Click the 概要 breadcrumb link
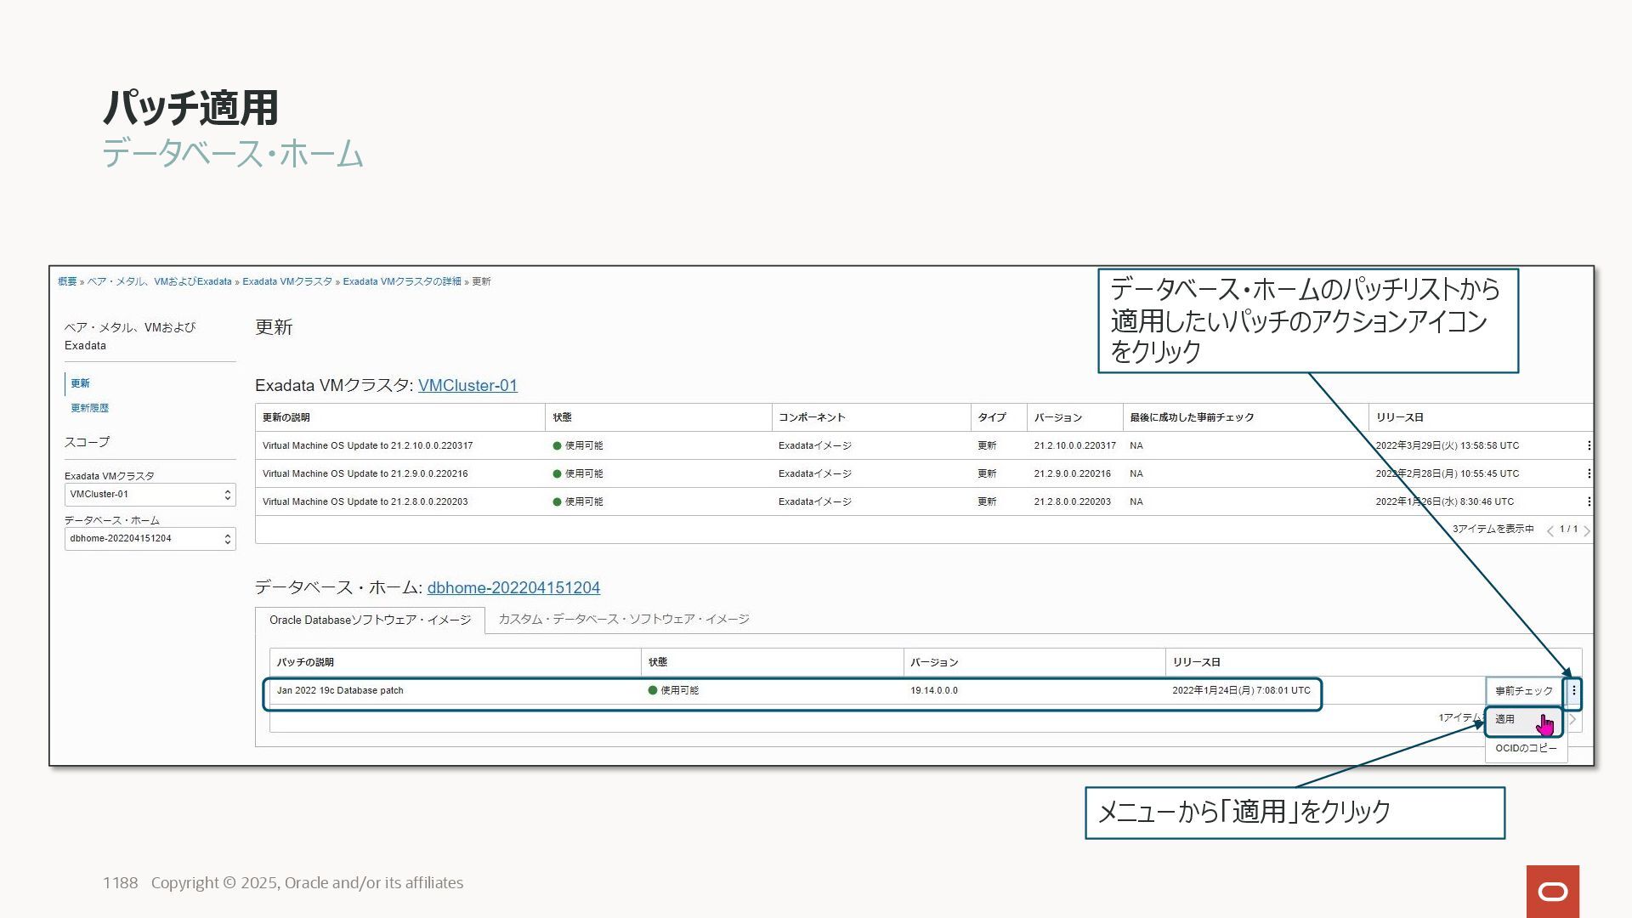1632x918 pixels. [67, 281]
